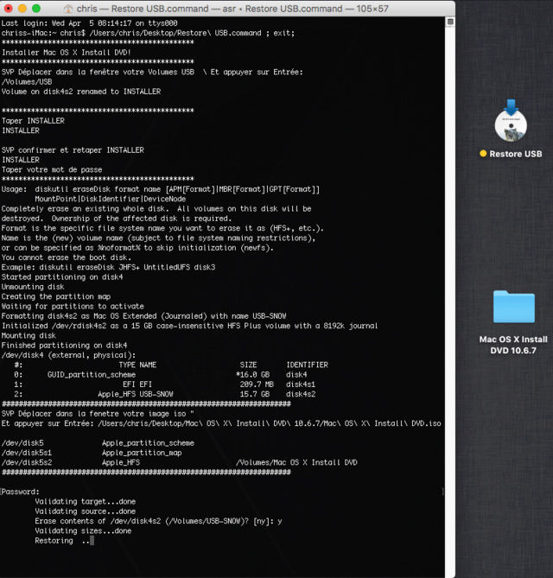
Task: Click the 'Mounting disk' line
Action: (x=29, y=335)
